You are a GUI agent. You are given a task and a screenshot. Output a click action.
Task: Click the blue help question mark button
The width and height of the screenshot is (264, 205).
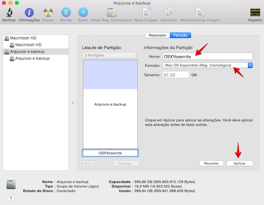click(11, 198)
